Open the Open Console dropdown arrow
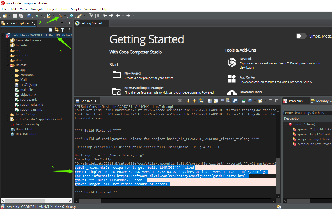The width and height of the screenshot is (332, 209). pyautogui.click(x=265, y=101)
